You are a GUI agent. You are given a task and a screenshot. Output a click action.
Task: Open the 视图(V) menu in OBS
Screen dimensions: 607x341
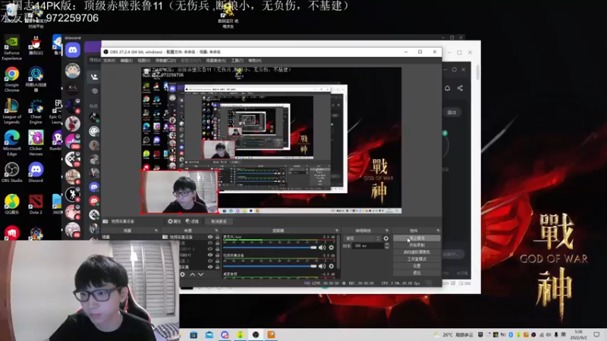pos(143,61)
